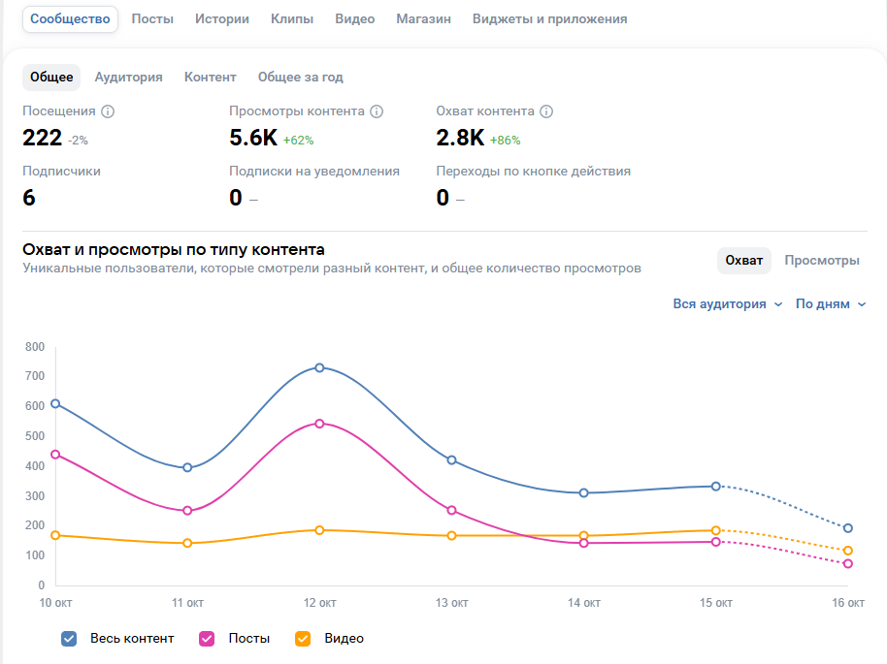Screen dimensions: 887x664
Task: Switch chart to Просмотры
Action: coord(821,260)
